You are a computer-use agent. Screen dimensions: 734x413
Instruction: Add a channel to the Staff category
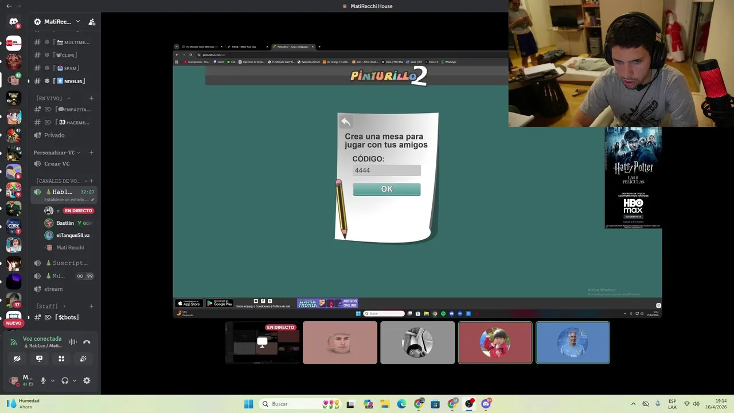[x=91, y=306]
